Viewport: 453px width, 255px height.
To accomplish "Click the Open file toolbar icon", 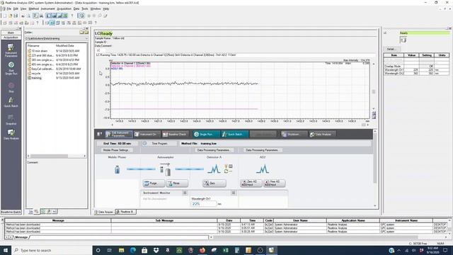I will tap(10, 16).
